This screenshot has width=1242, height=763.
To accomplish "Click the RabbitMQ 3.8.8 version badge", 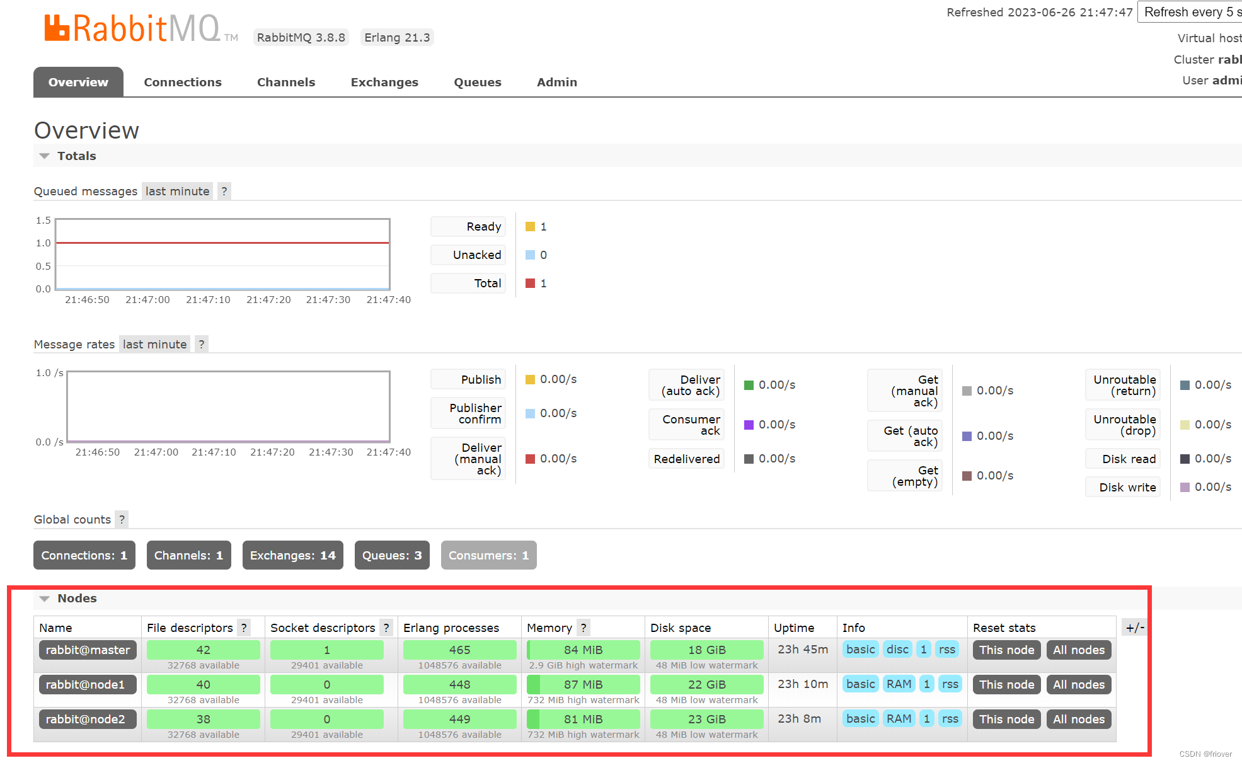I will pyautogui.click(x=301, y=37).
